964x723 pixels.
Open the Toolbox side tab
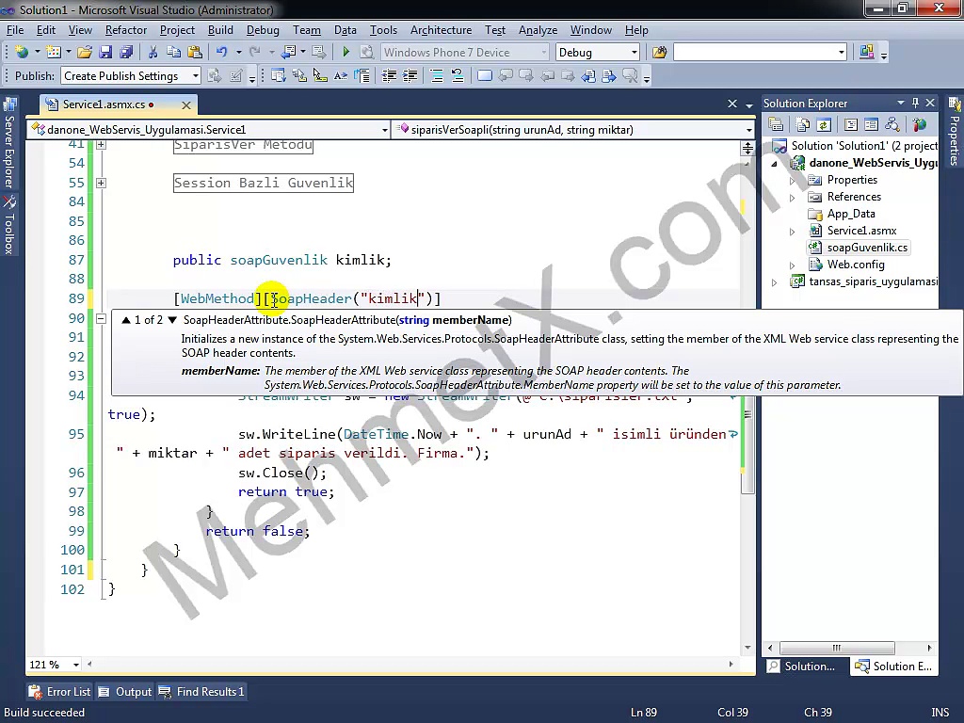point(9,225)
